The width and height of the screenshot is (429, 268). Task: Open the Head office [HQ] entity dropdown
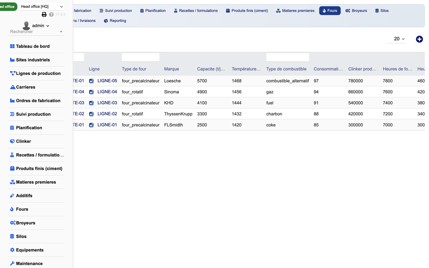tap(41, 6)
